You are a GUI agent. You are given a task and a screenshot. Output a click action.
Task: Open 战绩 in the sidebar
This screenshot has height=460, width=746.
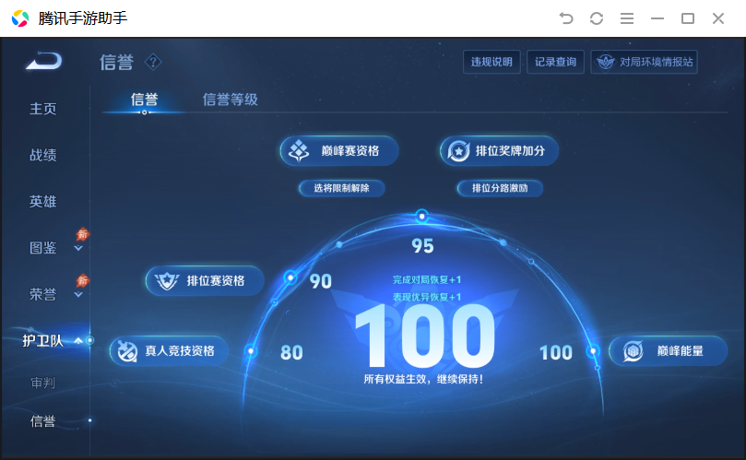42,155
